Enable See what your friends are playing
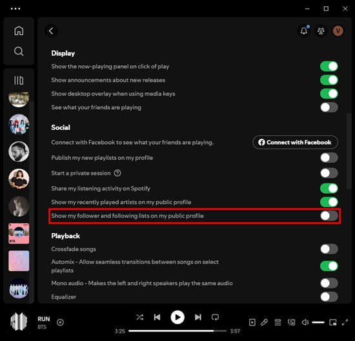Image resolution: width=355 pixels, height=341 pixels. [329, 107]
